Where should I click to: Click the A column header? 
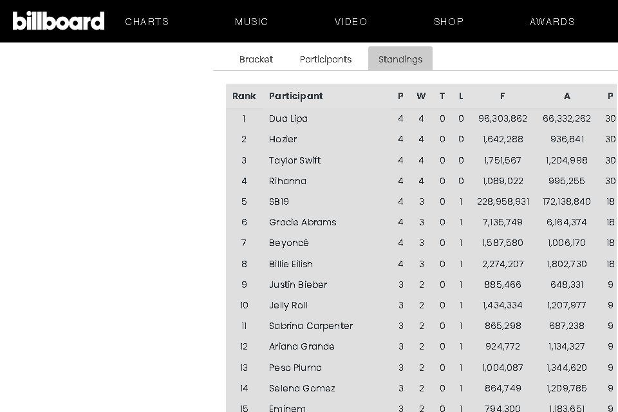(x=566, y=96)
